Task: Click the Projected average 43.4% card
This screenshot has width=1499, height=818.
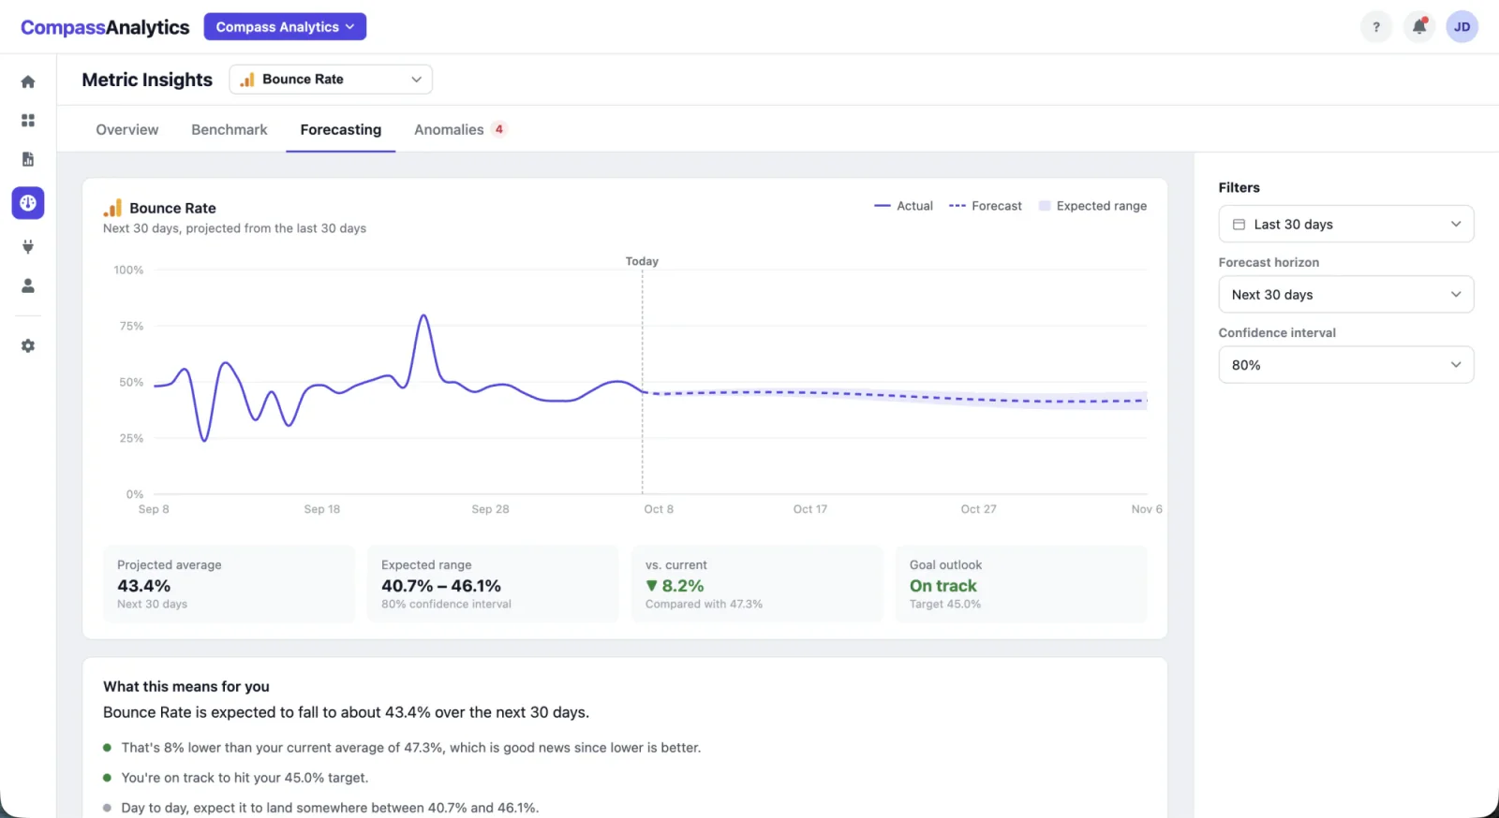Action: 230,584
